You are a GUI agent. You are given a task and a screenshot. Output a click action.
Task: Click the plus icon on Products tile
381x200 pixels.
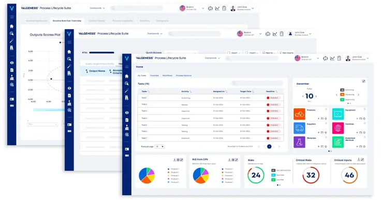coord(319,119)
